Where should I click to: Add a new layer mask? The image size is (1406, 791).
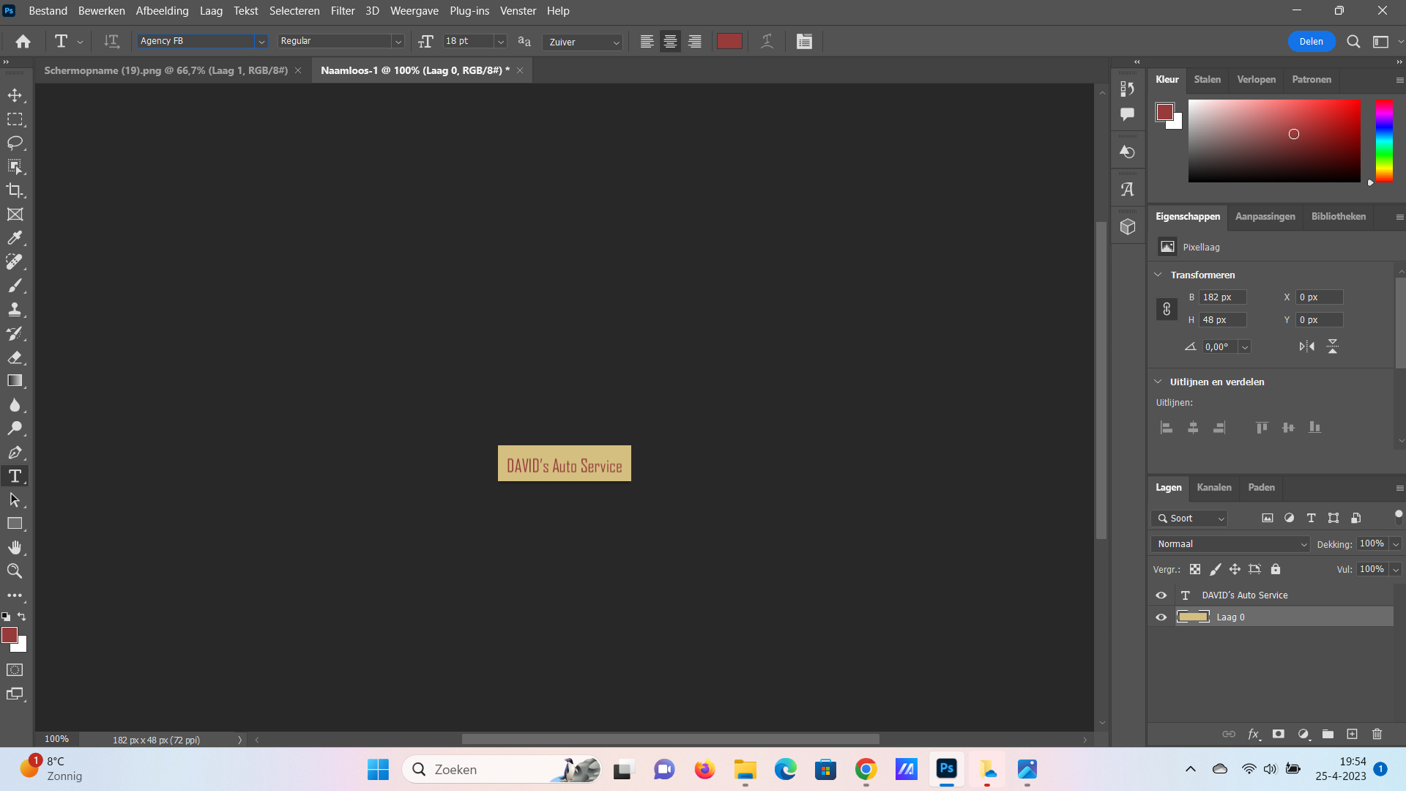coord(1279,733)
